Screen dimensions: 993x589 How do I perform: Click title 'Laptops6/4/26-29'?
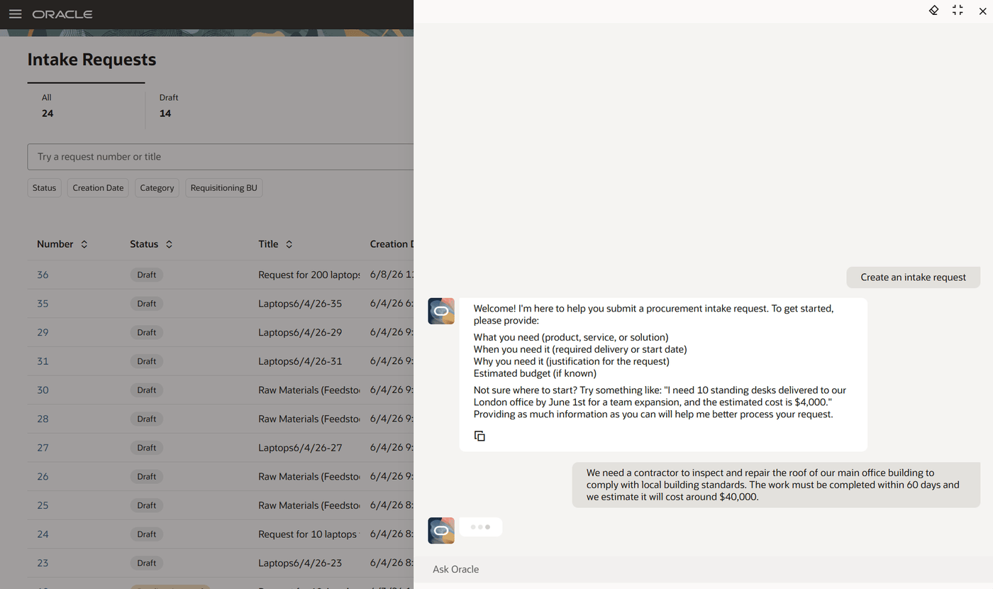[300, 332]
